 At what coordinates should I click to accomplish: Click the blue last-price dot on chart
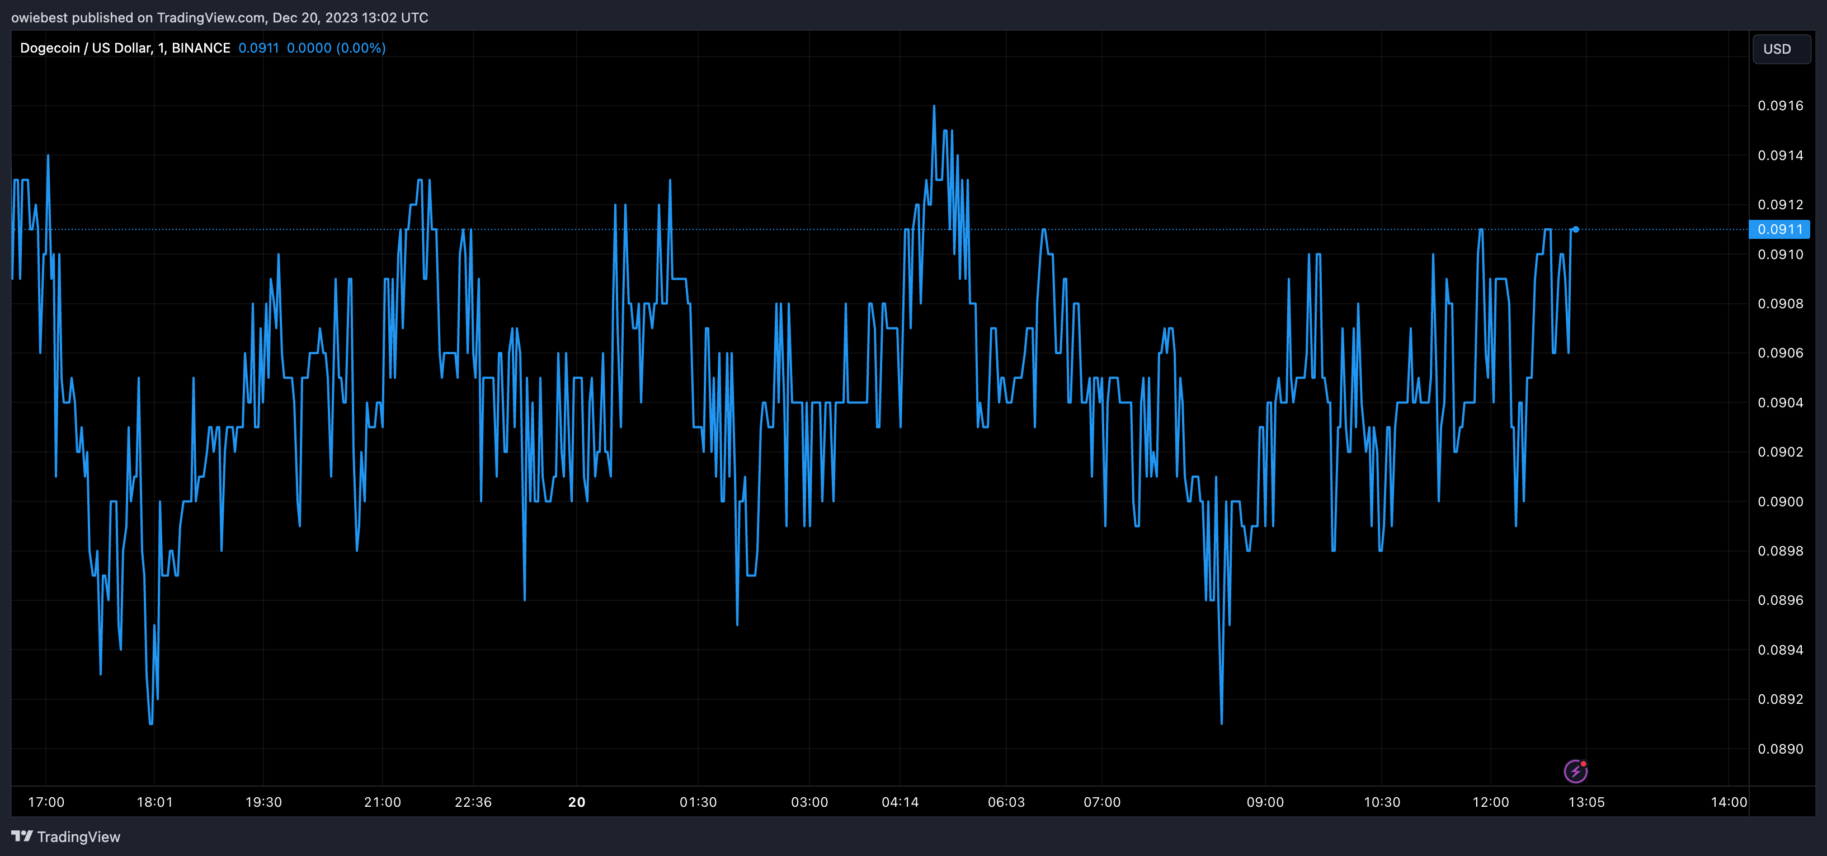[1575, 229]
